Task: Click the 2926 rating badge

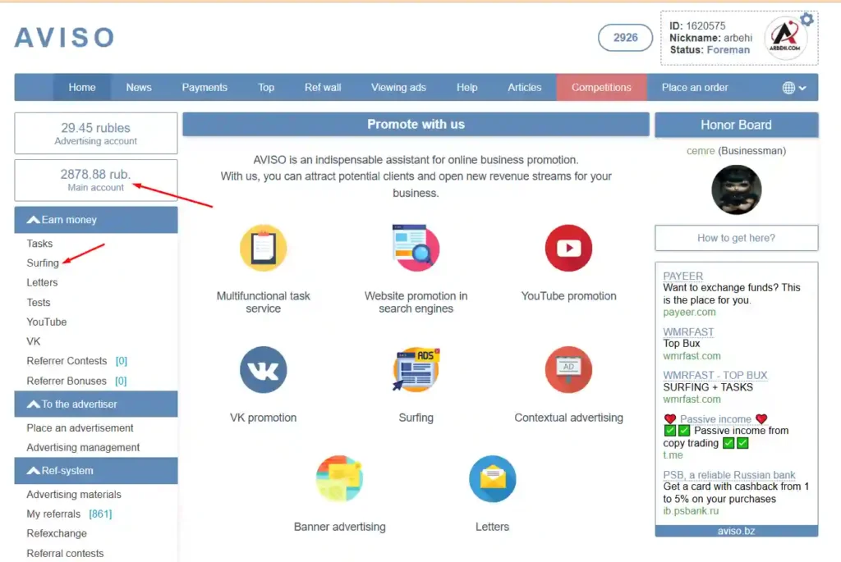Action: click(625, 38)
